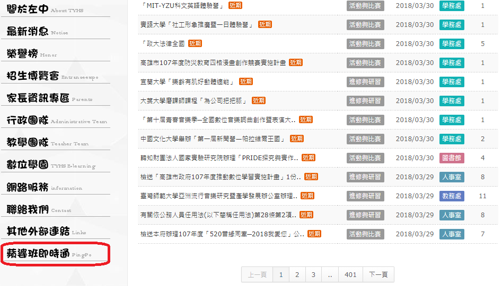Click 人事室 tag on 520曾緣同室 row
This screenshot has height=286, width=502.
point(452,234)
